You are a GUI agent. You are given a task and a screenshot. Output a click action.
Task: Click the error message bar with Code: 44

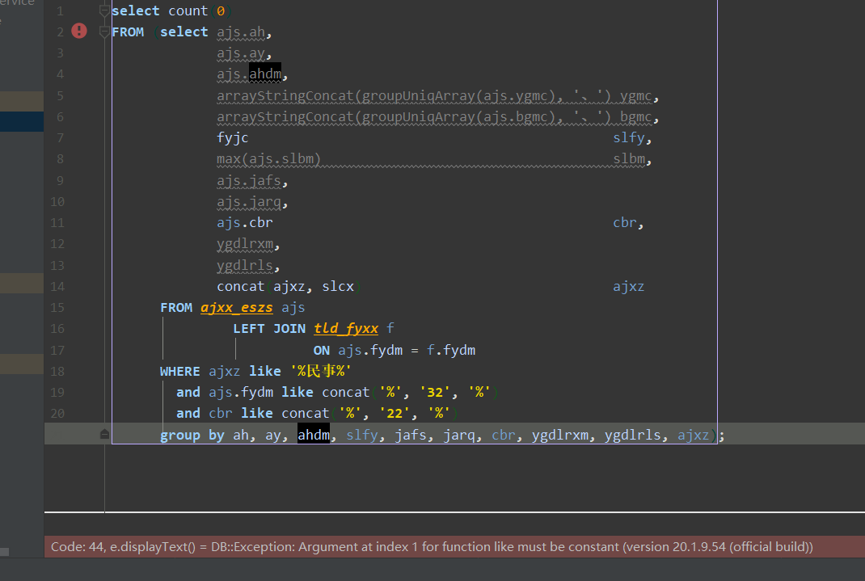454,547
